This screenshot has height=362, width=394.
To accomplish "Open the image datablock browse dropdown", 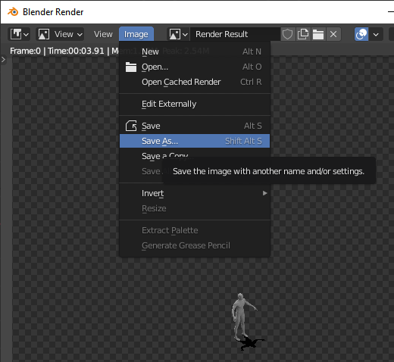I will pos(178,34).
